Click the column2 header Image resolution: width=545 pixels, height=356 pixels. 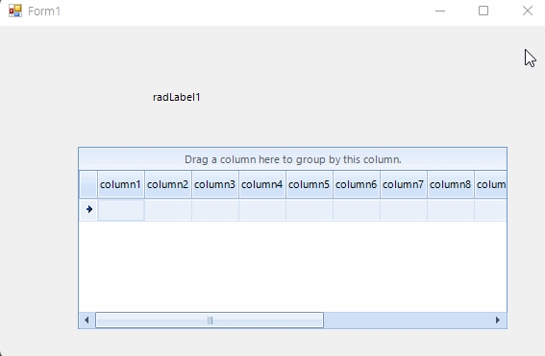[x=168, y=184]
